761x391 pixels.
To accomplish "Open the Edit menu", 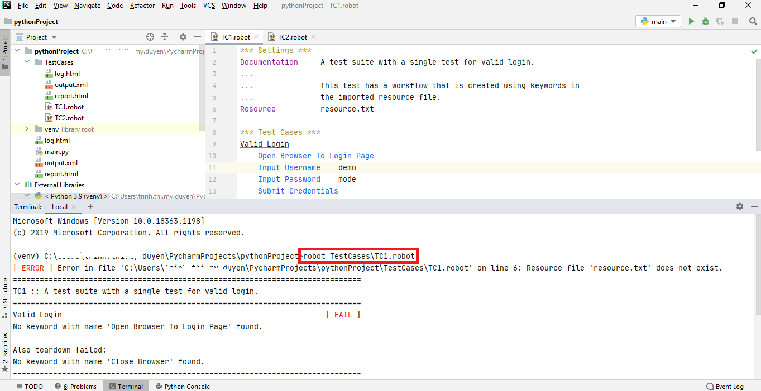I will click(41, 6).
